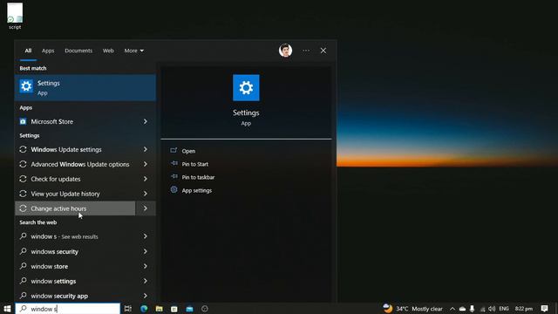Expand Check for updates arrow

click(146, 179)
